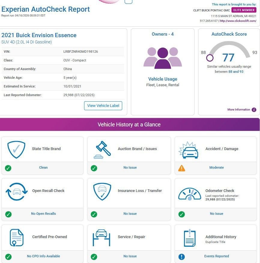Click the Elite Member badge
This screenshot has height=263, width=260.
pyautogui.click(x=244, y=10)
